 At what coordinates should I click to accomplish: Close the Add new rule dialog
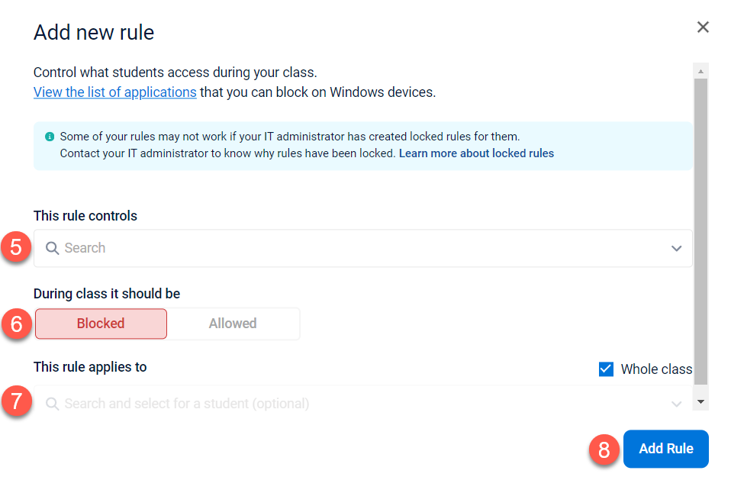[703, 27]
